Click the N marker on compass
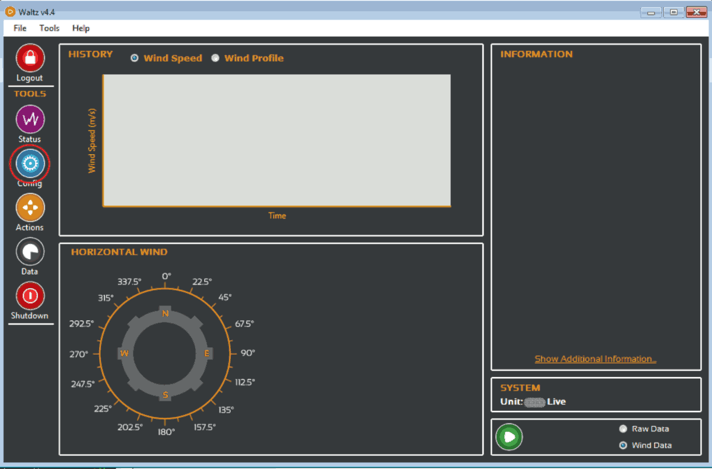Viewport: 712px width, 469px height. tap(166, 313)
